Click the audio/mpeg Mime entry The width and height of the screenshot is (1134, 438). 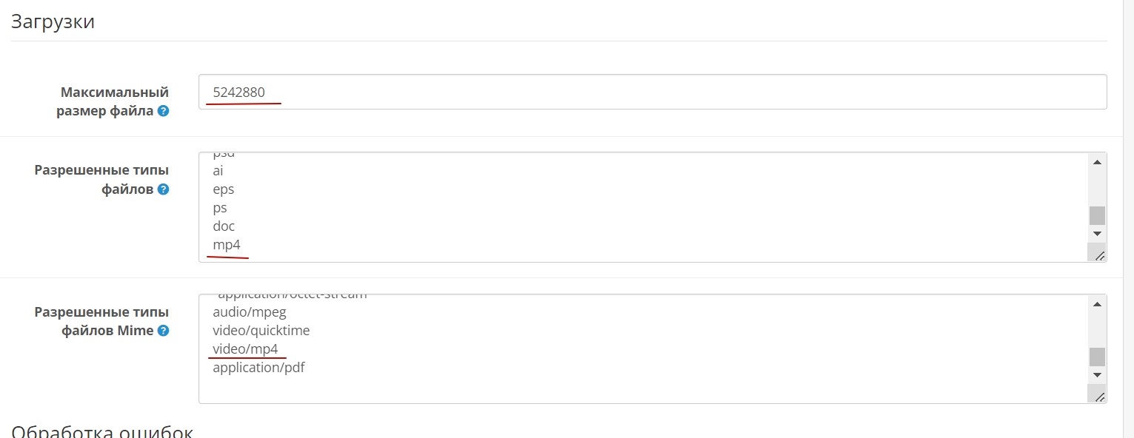pyautogui.click(x=250, y=312)
